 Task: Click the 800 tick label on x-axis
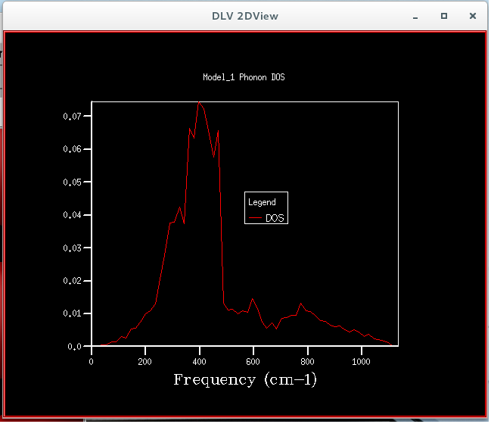[308, 363]
